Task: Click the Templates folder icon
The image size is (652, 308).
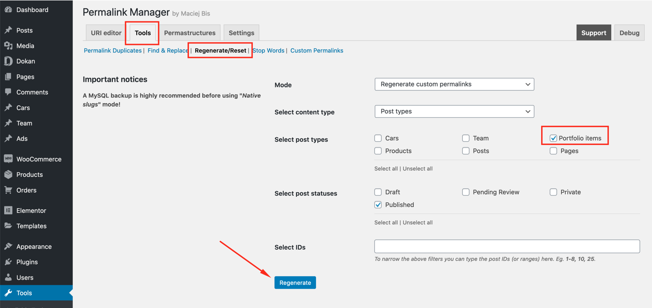Action: tap(8, 226)
